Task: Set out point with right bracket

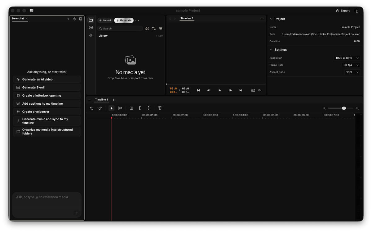Action: (x=148, y=108)
